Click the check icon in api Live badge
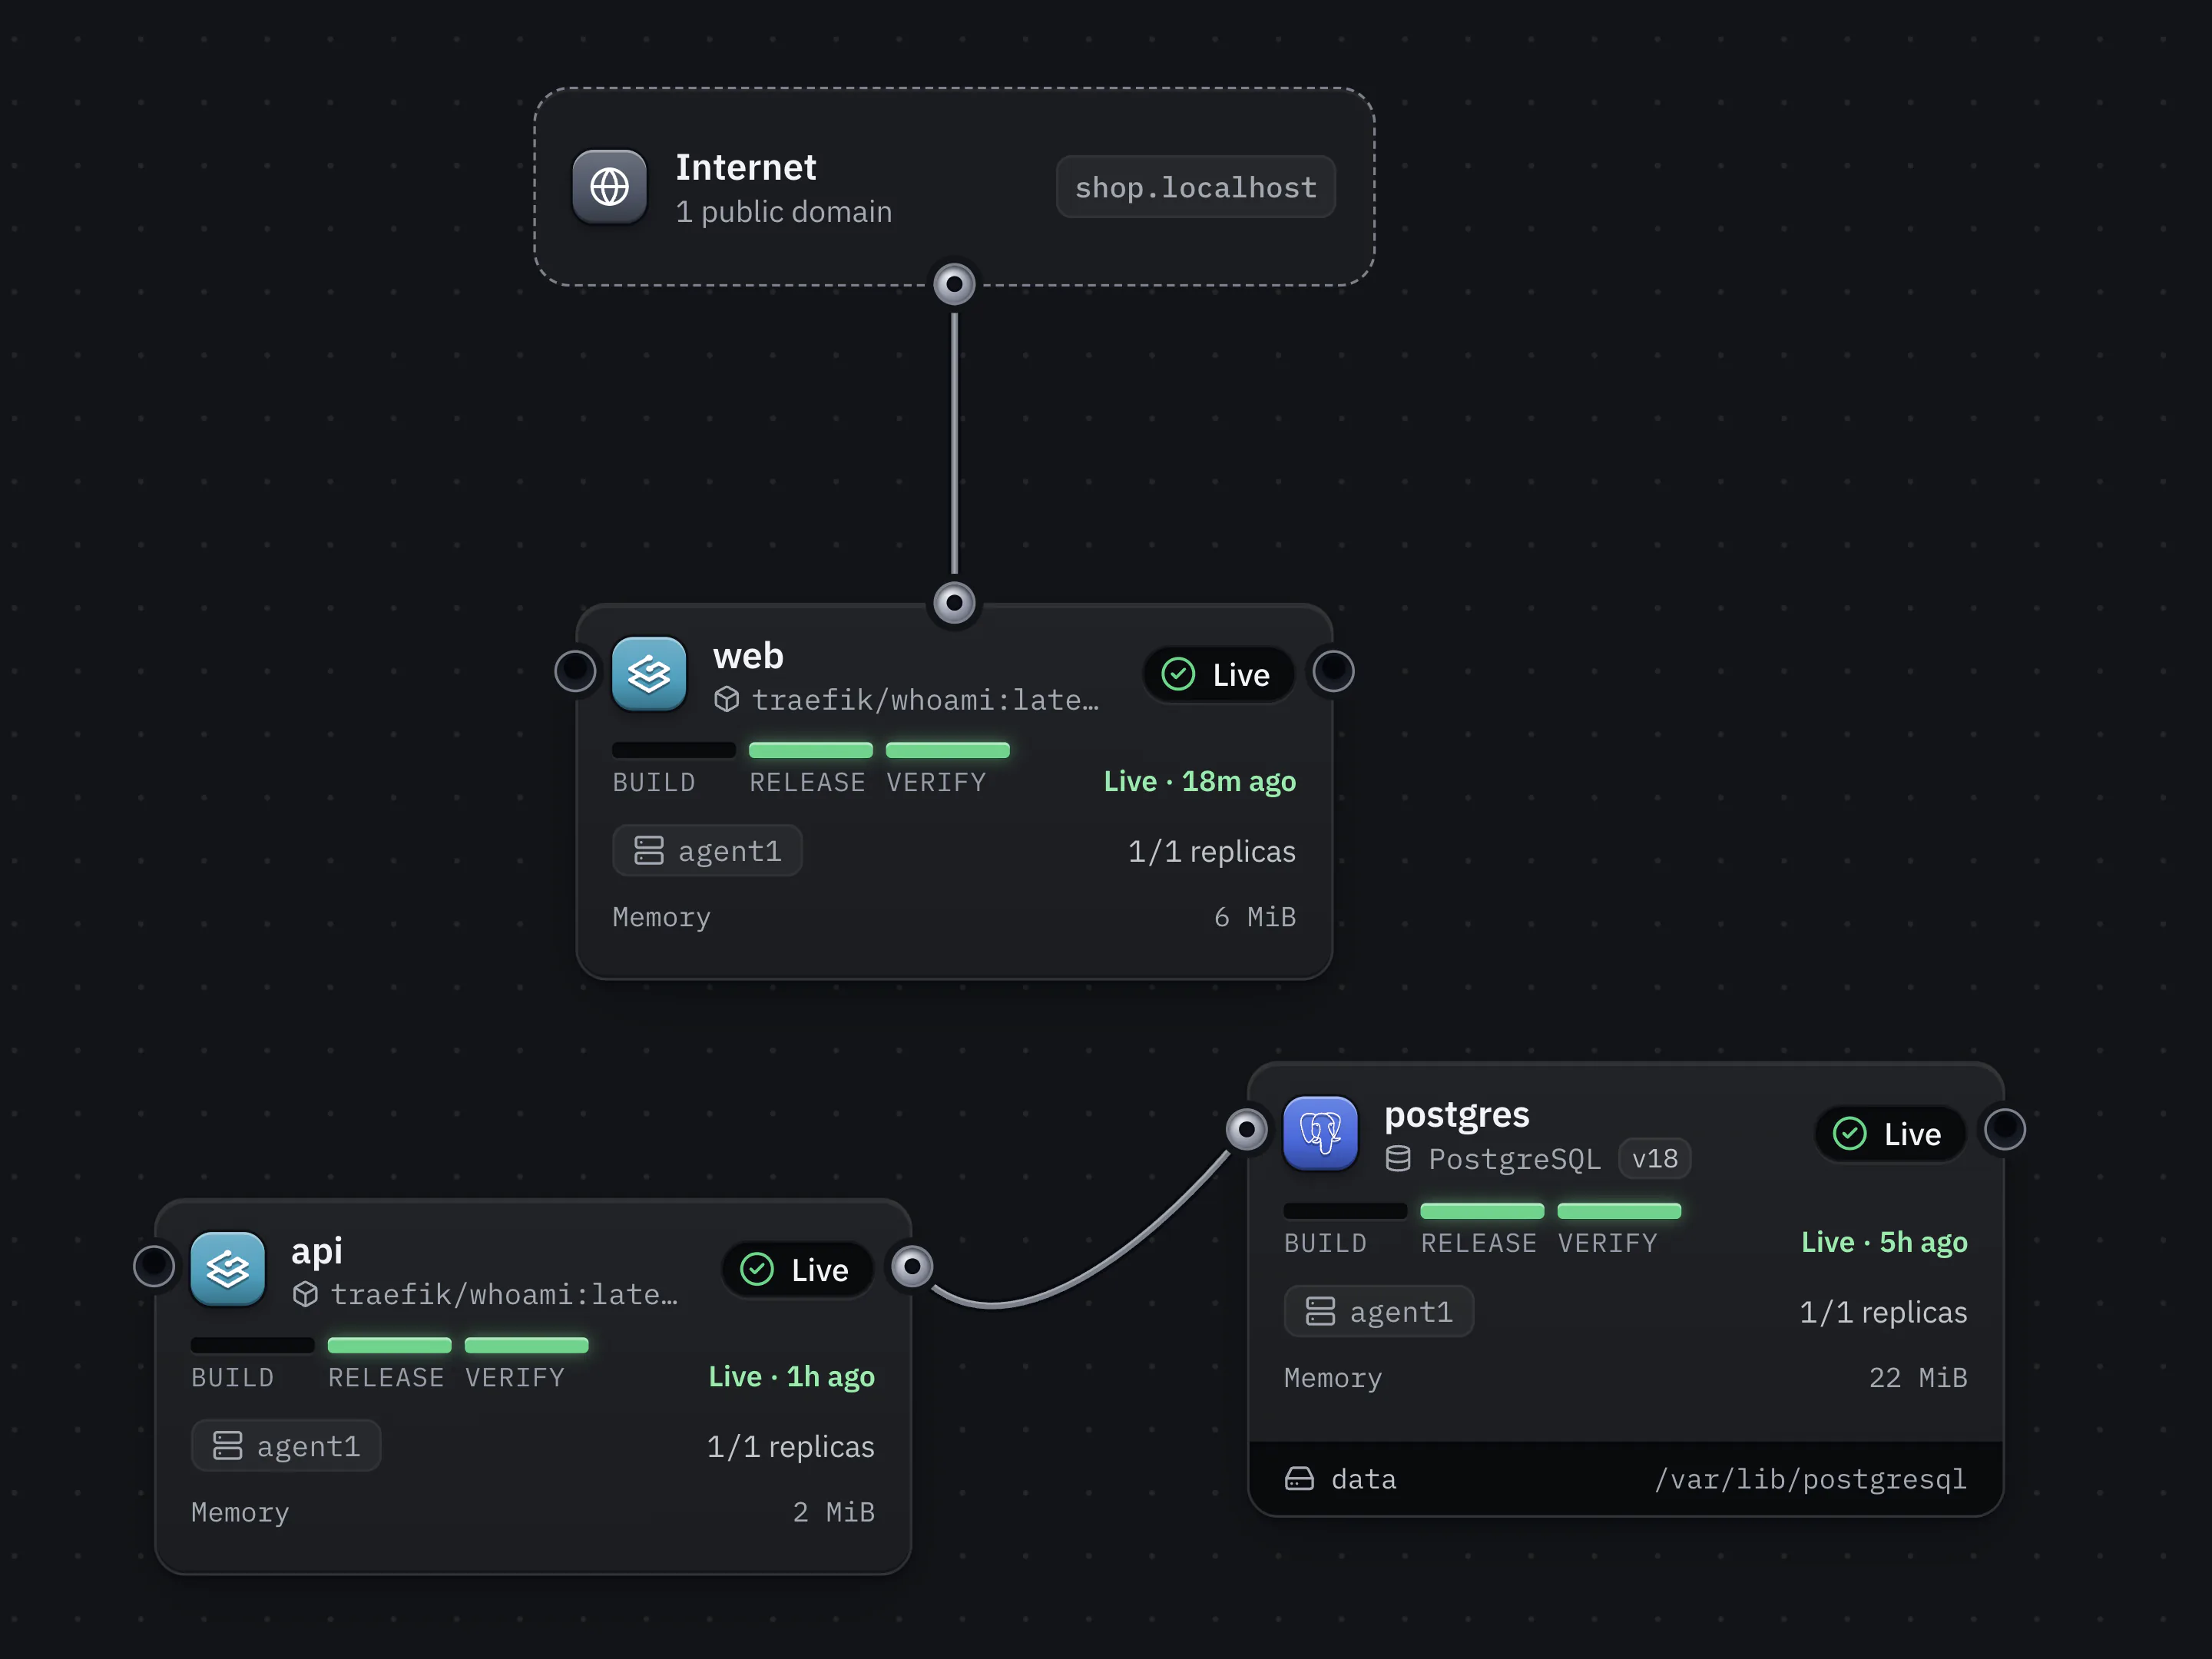Image resolution: width=2212 pixels, height=1659 pixels. tap(757, 1270)
